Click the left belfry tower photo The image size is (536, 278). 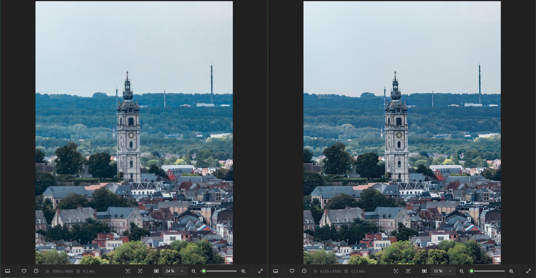click(134, 133)
